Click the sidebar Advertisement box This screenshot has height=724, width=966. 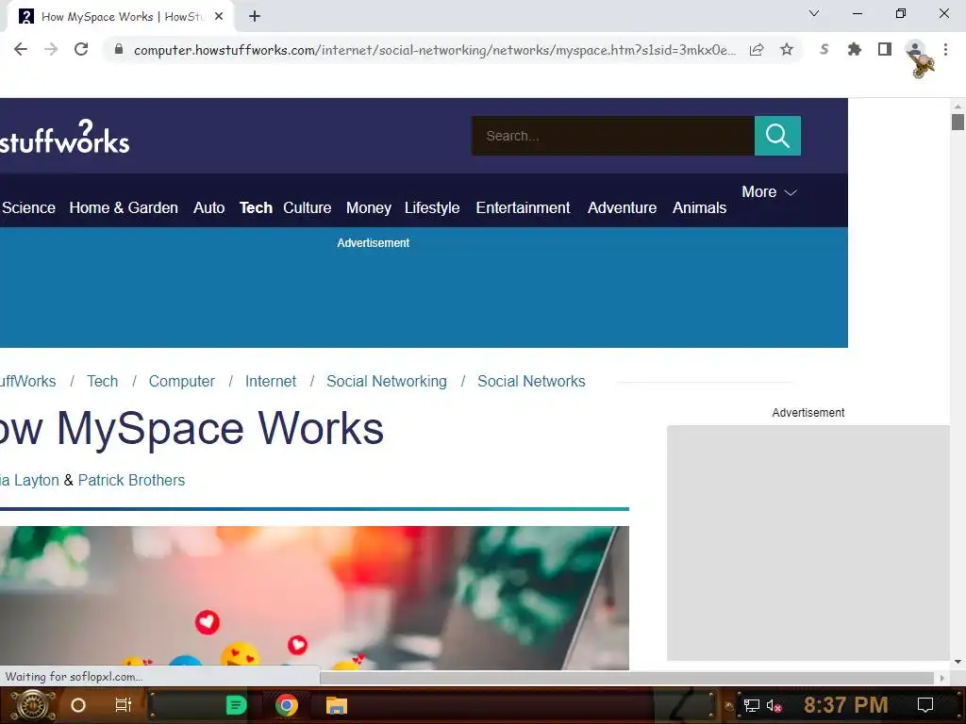click(x=808, y=542)
